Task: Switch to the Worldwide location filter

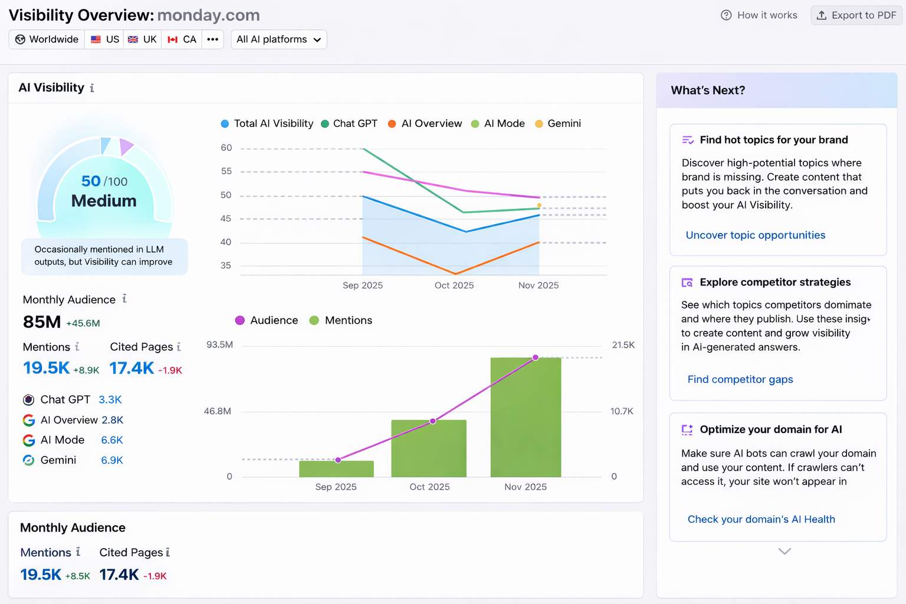Action: coord(46,40)
